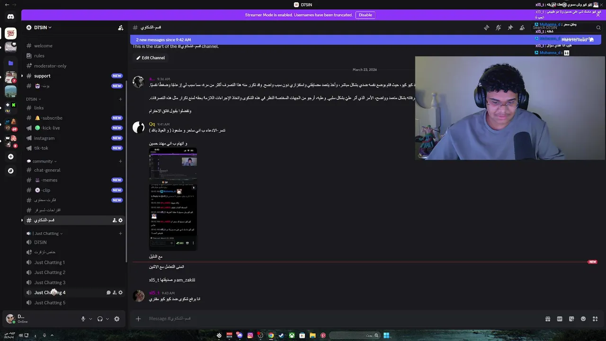Open the rules channel
The image size is (606, 341).
75,56
